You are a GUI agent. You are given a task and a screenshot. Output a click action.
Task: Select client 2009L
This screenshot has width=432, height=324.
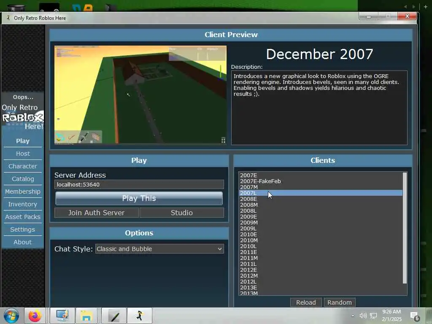[x=321, y=228]
